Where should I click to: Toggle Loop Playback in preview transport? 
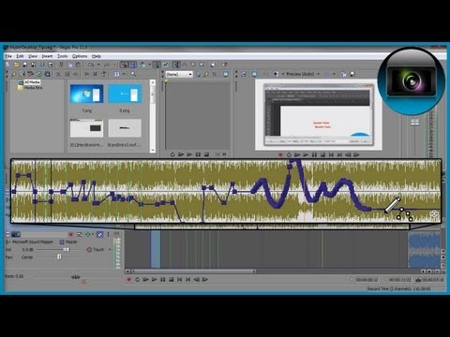click(x=289, y=154)
